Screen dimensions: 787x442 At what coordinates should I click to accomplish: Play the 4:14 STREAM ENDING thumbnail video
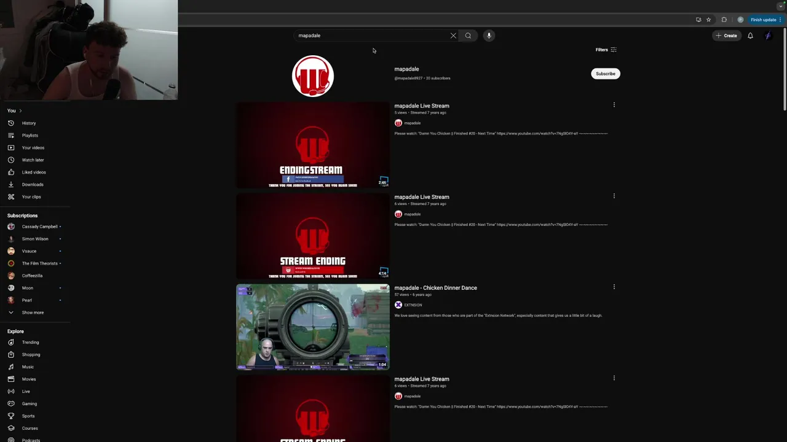click(x=313, y=236)
